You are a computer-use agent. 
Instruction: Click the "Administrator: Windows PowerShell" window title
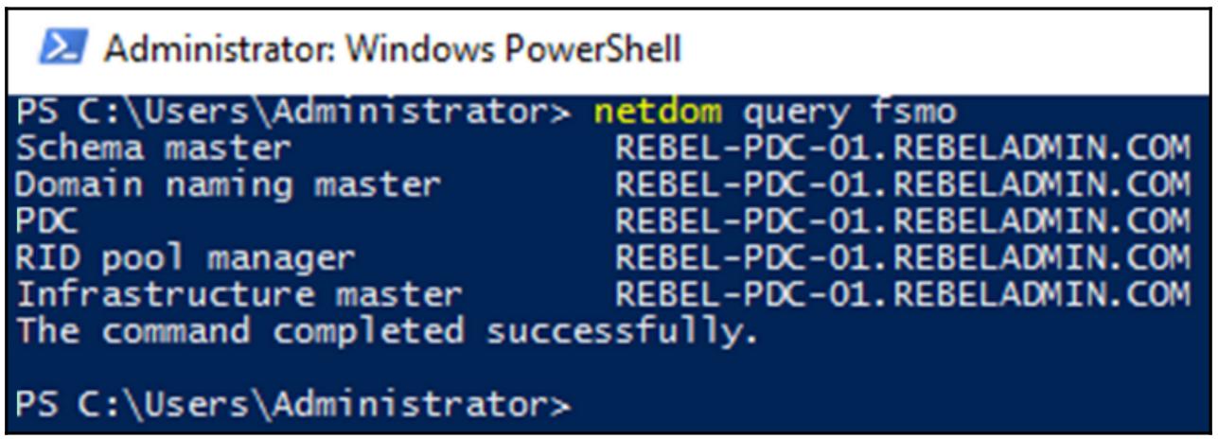tap(392, 49)
